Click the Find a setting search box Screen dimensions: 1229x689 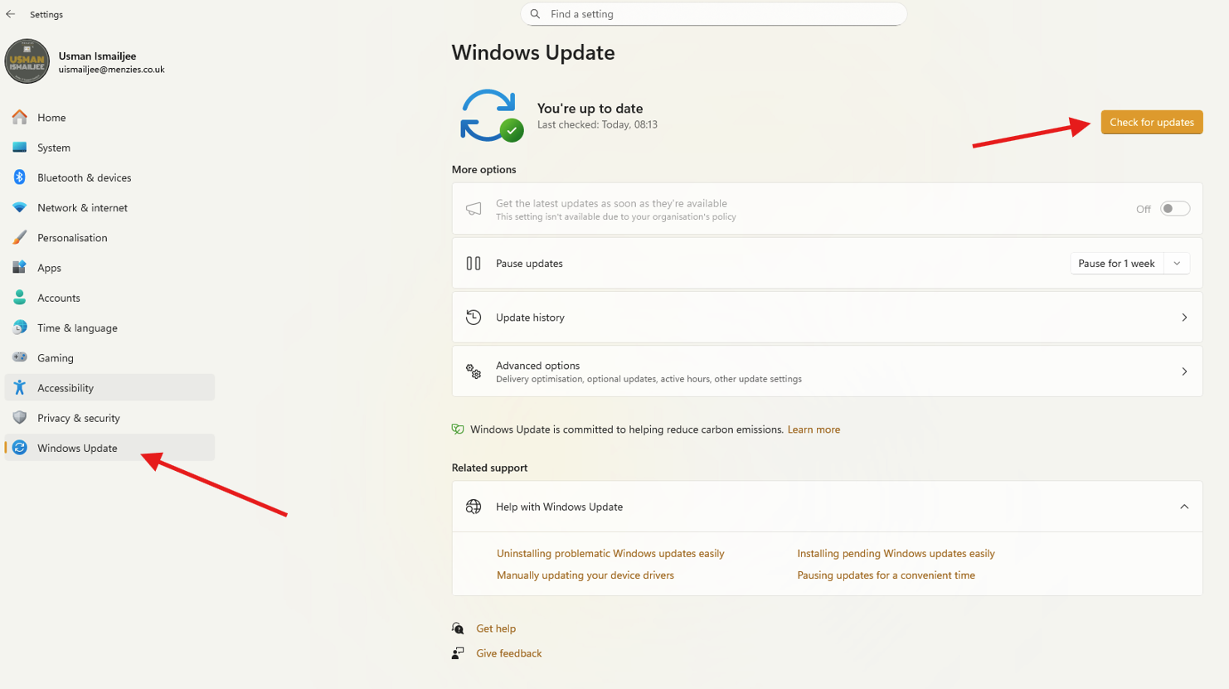713,14
